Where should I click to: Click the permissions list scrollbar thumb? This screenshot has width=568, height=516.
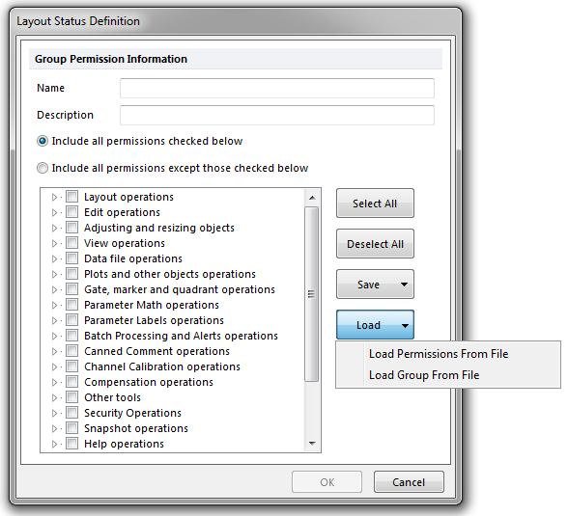[x=311, y=294]
